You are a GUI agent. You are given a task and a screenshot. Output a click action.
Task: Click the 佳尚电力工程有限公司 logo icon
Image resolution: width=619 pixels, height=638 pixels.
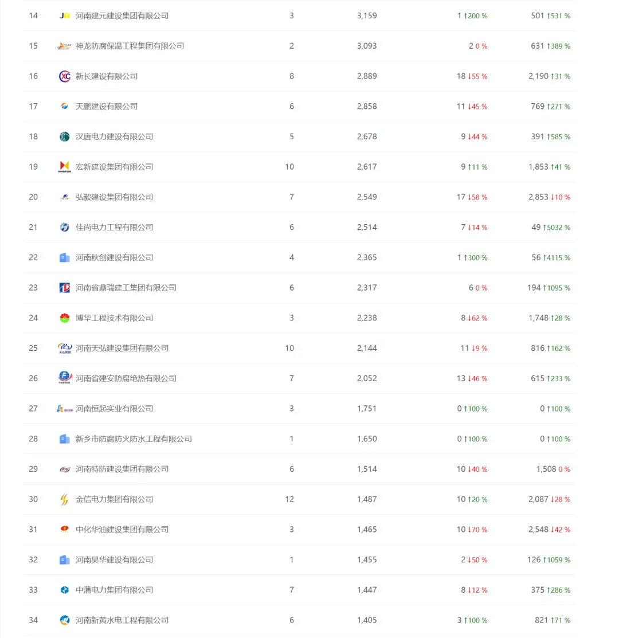[x=65, y=227]
